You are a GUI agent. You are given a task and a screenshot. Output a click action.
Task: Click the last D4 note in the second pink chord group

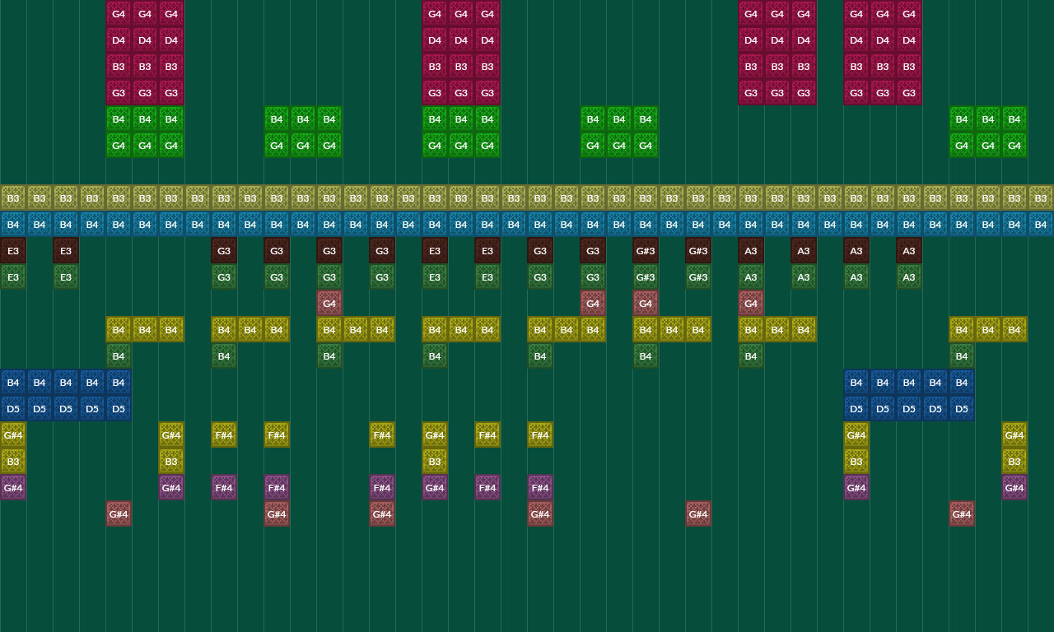point(487,39)
